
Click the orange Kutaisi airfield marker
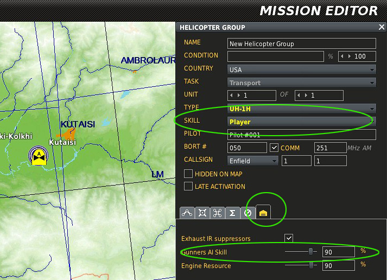pyautogui.click(x=67, y=134)
